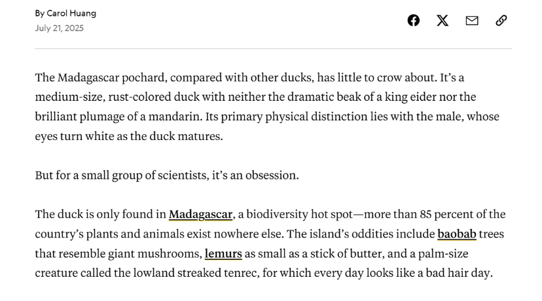Image resolution: width=542 pixels, height=301 pixels.
Task: Share the article on Facebook
Action: pos(413,20)
